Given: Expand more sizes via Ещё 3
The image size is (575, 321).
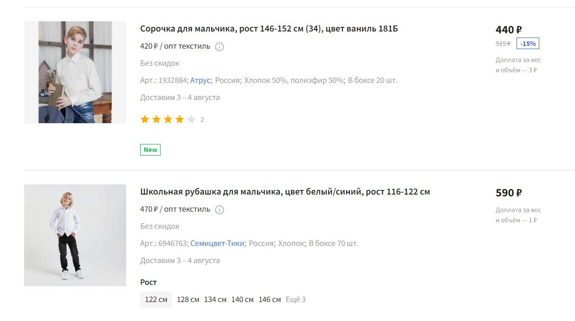Looking at the screenshot, I should pyautogui.click(x=296, y=299).
